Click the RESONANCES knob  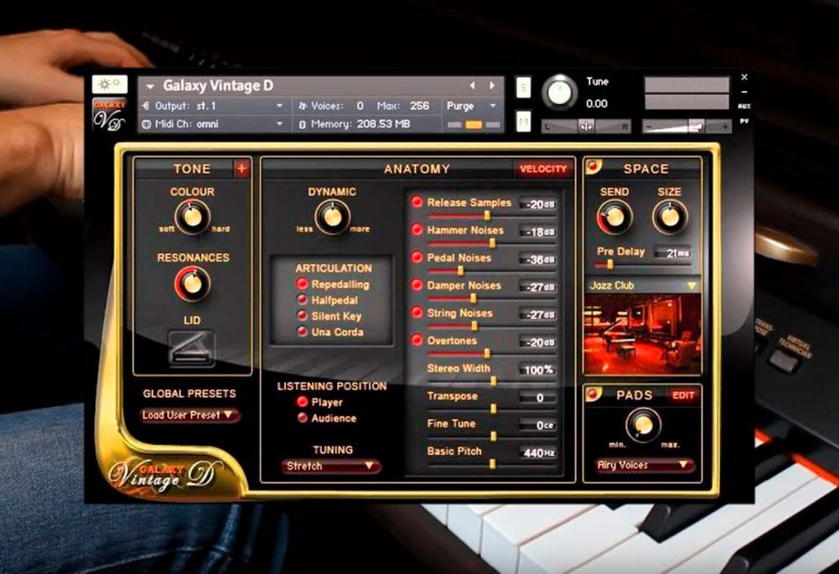coord(193,284)
